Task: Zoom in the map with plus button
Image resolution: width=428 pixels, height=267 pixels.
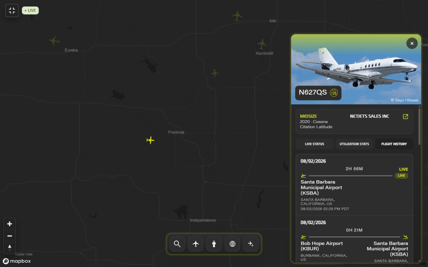Action: coord(10,224)
